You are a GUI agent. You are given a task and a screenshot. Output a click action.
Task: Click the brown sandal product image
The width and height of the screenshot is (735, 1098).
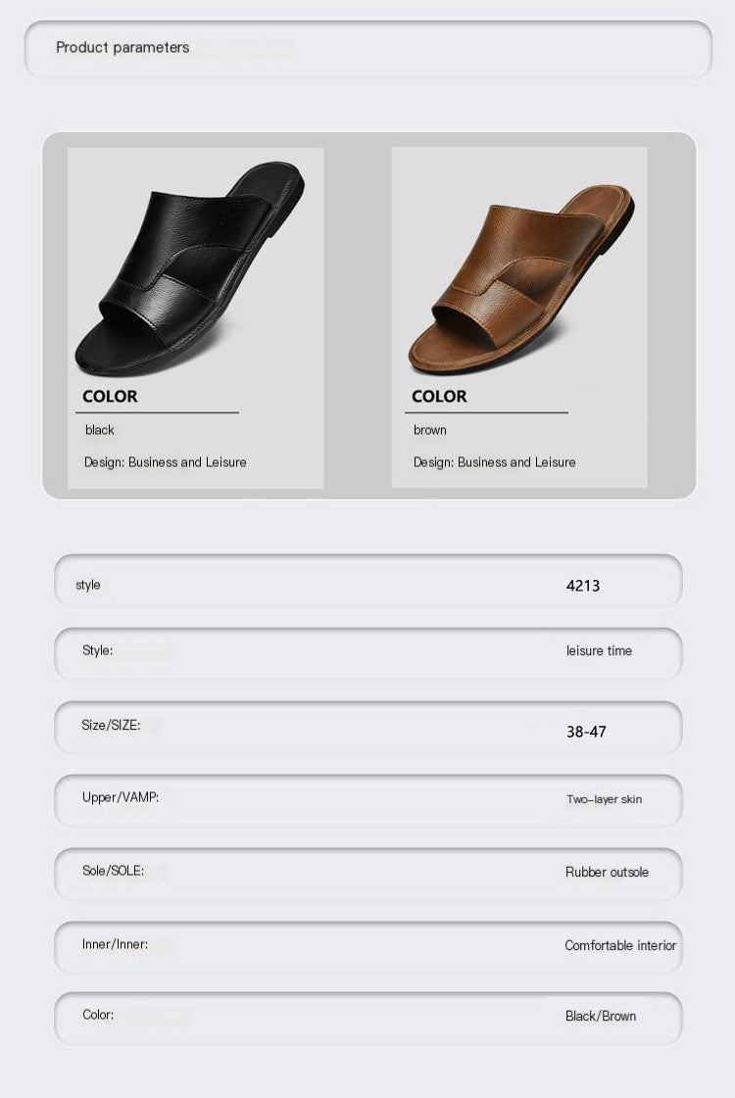pos(520,279)
